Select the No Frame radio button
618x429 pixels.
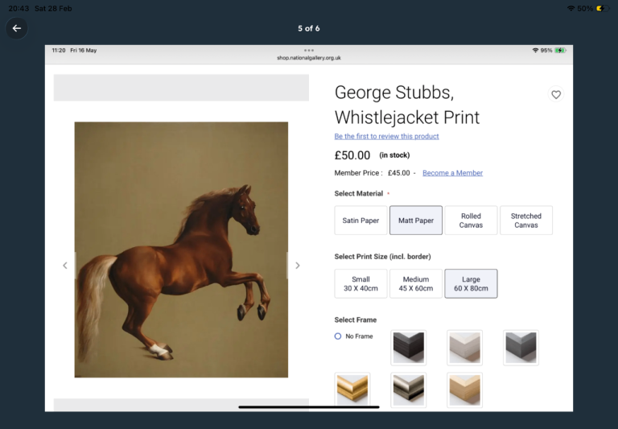[x=338, y=336]
